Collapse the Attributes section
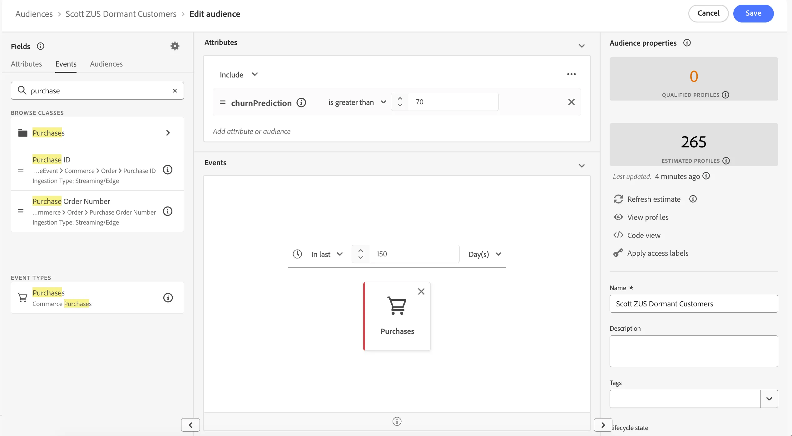Viewport: 792px width, 436px height. coord(582,46)
